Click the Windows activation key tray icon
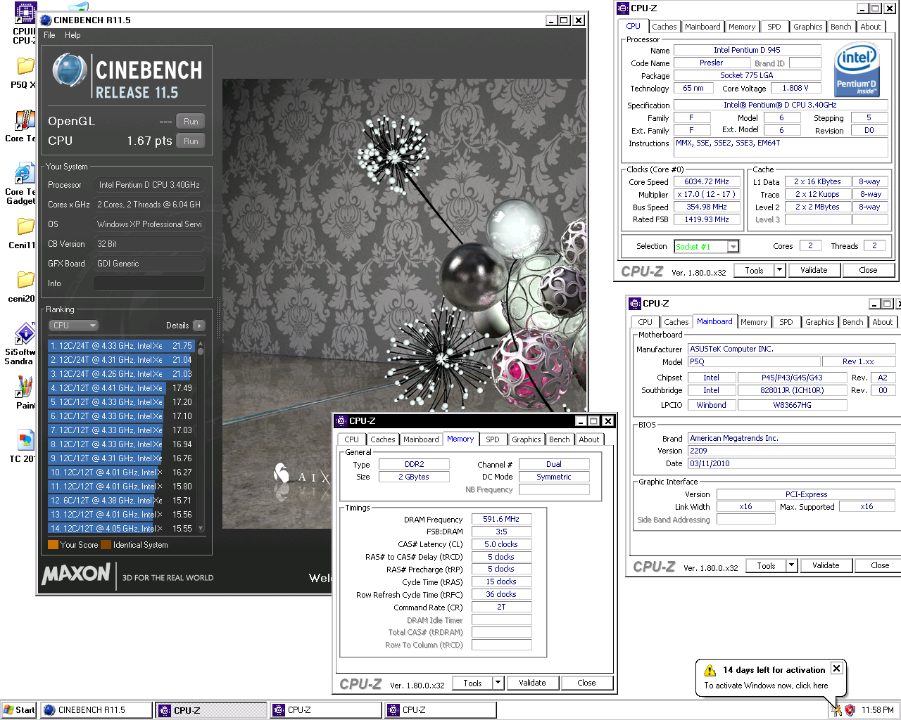The image size is (901, 720). (836, 710)
